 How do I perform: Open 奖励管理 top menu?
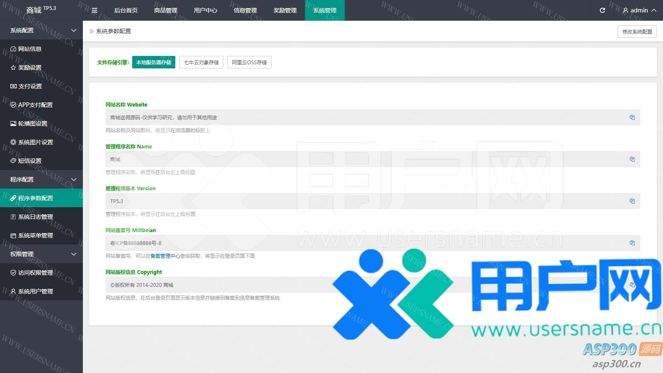click(x=285, y=10)
